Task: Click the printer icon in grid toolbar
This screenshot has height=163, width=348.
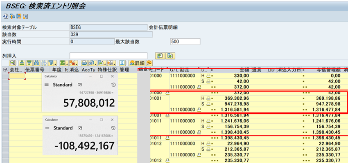Action: click(84, 63)
